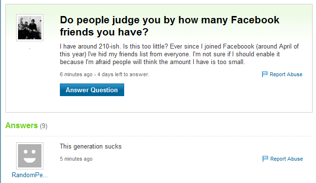Screen dimensions: 316x183
Task: Click the question body starting "I have around 210-ish"
Action: pos(179,54)
